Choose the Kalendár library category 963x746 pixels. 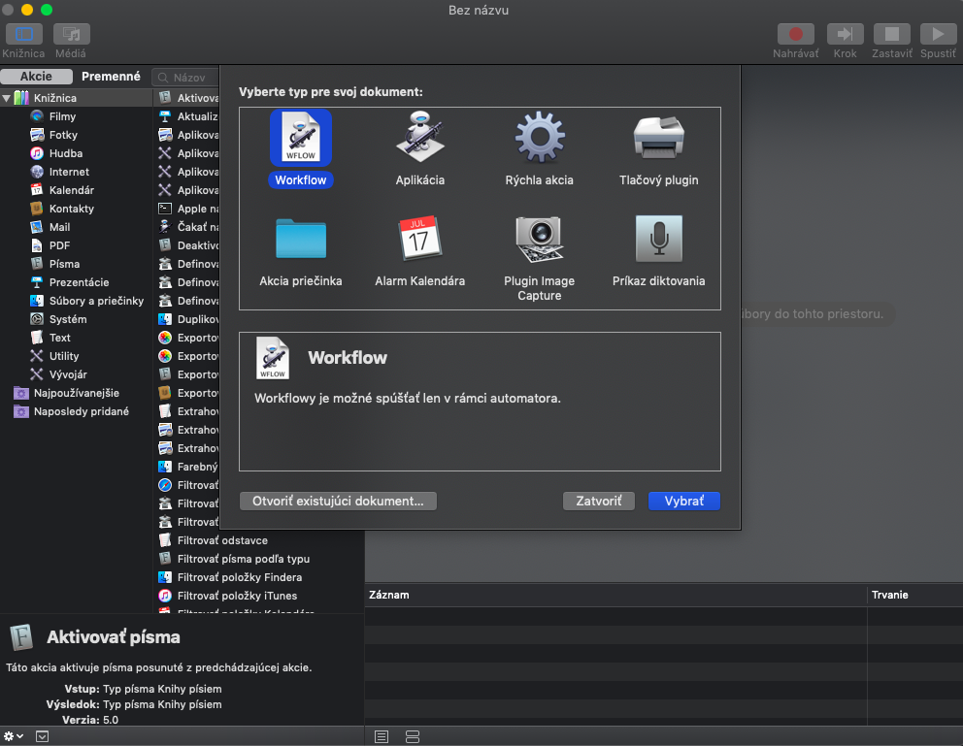(x=71, y=190)
